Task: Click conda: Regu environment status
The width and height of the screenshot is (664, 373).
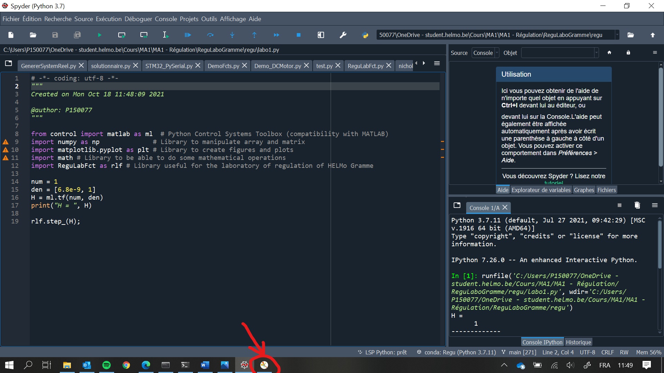Action: click(x=456, y=352)
